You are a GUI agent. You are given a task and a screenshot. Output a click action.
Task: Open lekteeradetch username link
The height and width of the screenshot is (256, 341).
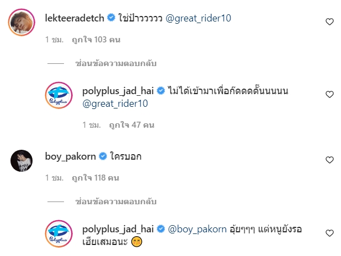coord(74,18)
